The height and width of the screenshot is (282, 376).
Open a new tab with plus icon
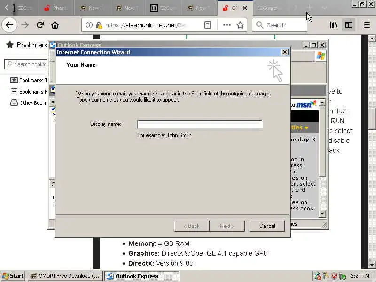(310, 8)
